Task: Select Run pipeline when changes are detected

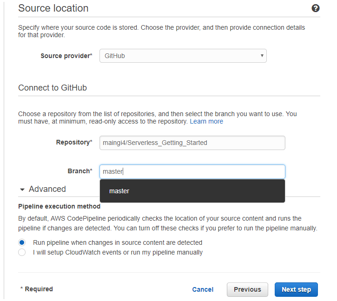Action: (22, 242)
